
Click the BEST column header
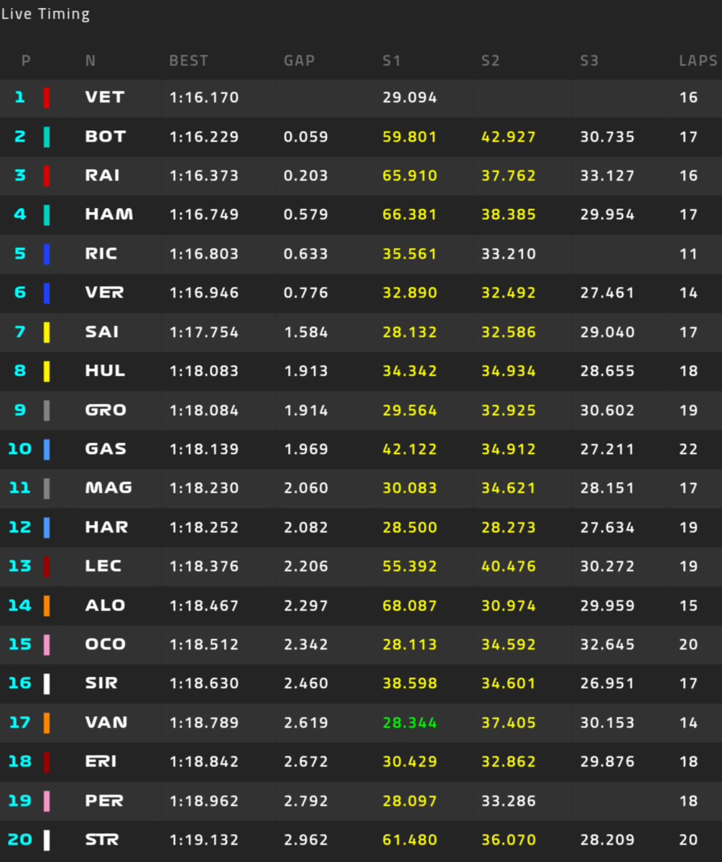coord(188,60)
